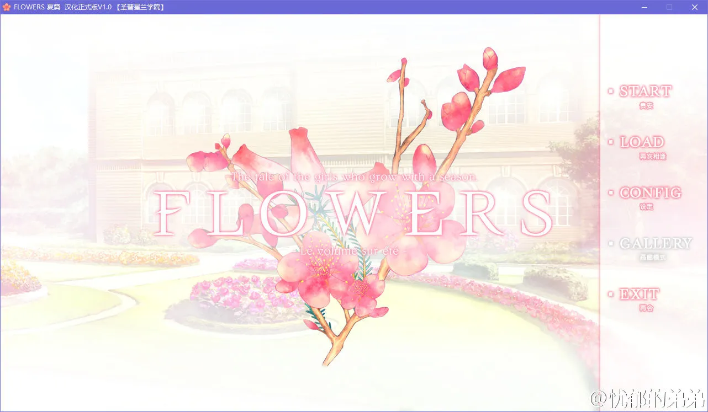
Task: Open GALLERY mode
Action: [x=656, y=243]
